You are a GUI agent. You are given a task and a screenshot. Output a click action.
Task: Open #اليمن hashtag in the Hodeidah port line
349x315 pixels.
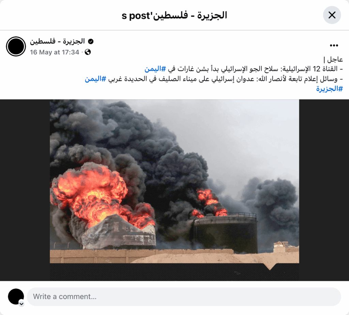(95, 79)
